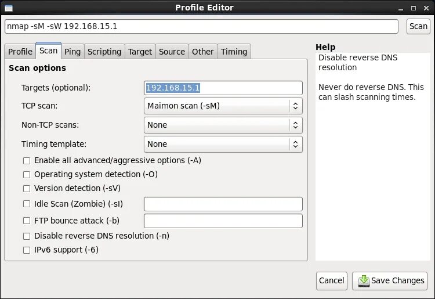Image resolution: width=435 pixels, height=299 pixels.
Task: Click the Save Changes download icon
Action: click(x=364, y=281)
